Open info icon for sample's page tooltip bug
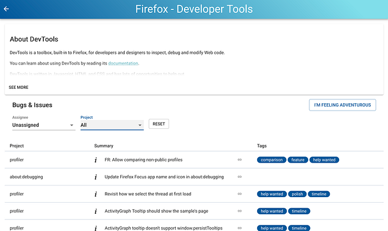 coord(96,211)
